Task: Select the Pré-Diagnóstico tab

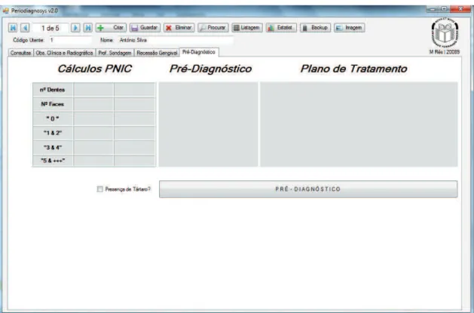Action: coord(199,52)
